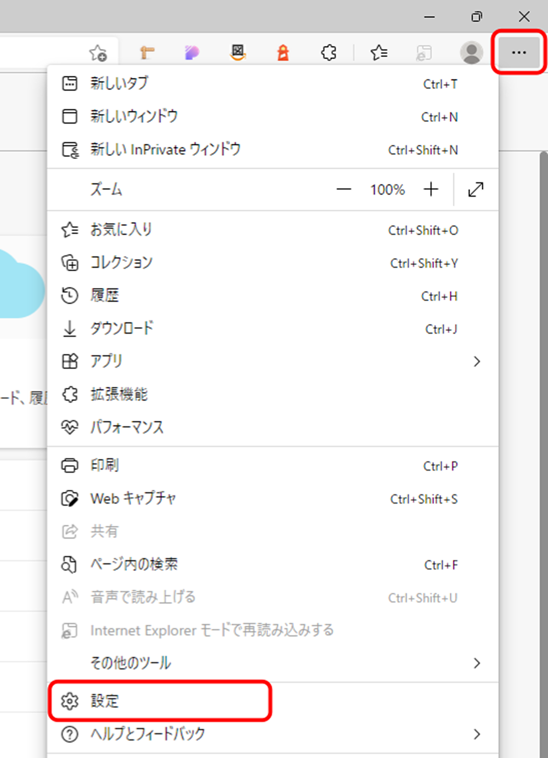This screenshot has width=548, height=758.
Task: Click the red lighthouse extension icon
Action: (x=283, y=52)
